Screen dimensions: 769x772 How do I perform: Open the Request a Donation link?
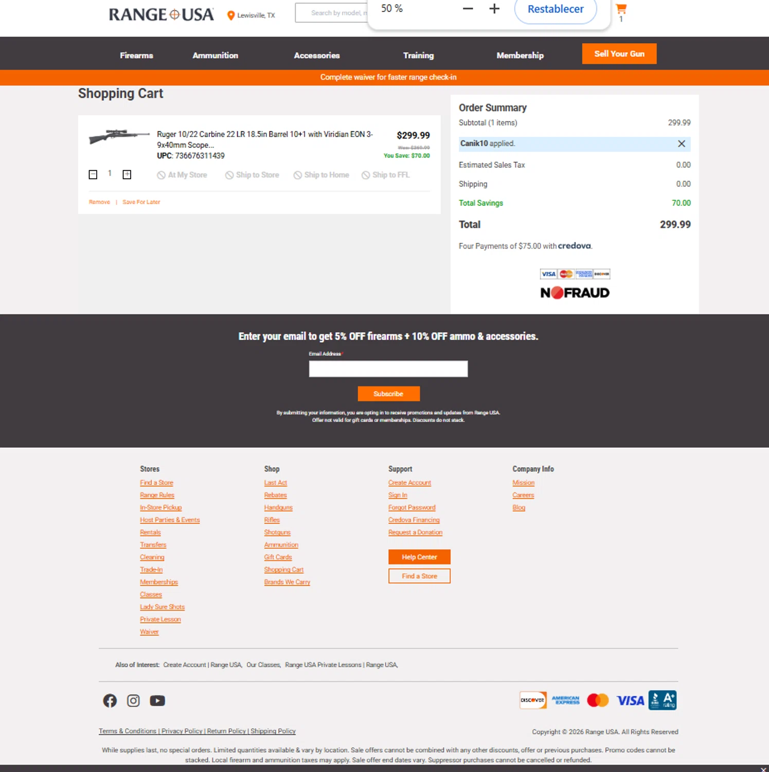pyautogui.click(x=415, y=532)
